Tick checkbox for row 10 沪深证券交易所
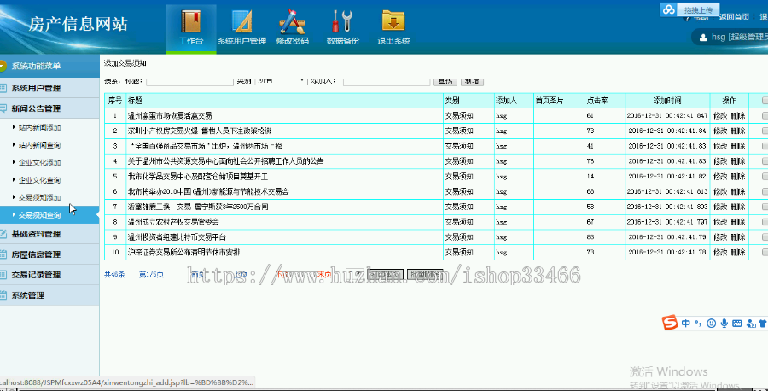Image resolution: width=768 pixels, height=391 pixels. click(x=765, y=253)
